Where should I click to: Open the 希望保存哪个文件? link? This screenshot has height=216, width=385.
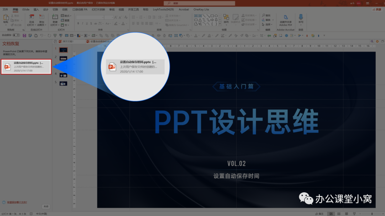click(17, 202)
